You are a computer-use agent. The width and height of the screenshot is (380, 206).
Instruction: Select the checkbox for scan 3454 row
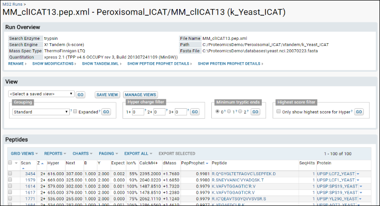(x=11, y=174)
